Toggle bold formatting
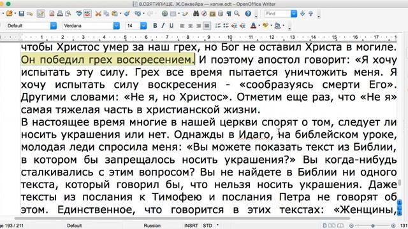 pyautogui.click(x=155, y=25)
